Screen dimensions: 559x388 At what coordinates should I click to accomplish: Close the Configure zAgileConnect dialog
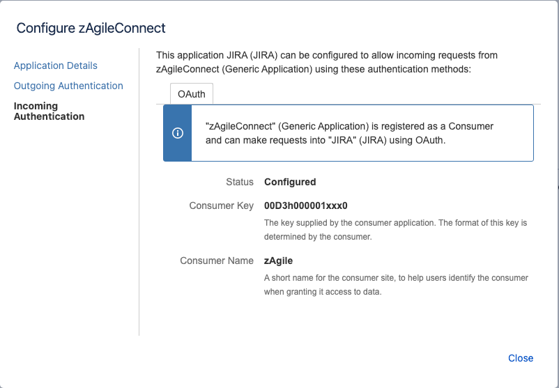pyautogui.click(x=520, y=358)
